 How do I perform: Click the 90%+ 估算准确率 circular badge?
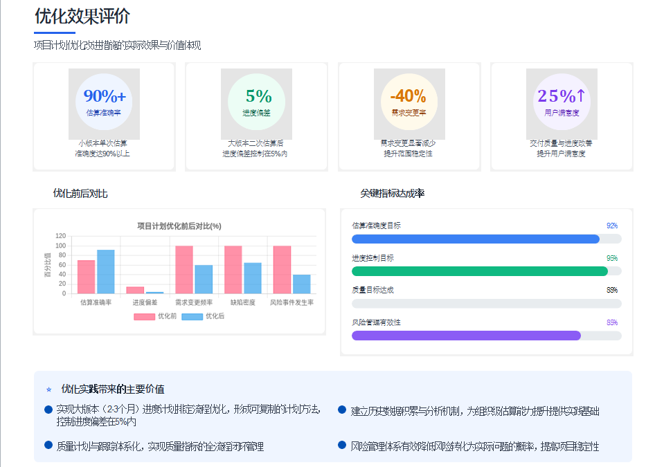click(x=102, y=102)
